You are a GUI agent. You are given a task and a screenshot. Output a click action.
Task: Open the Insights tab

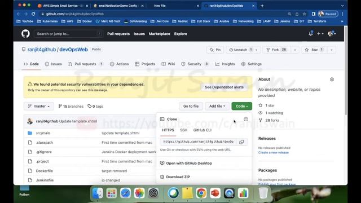point(225,64)
